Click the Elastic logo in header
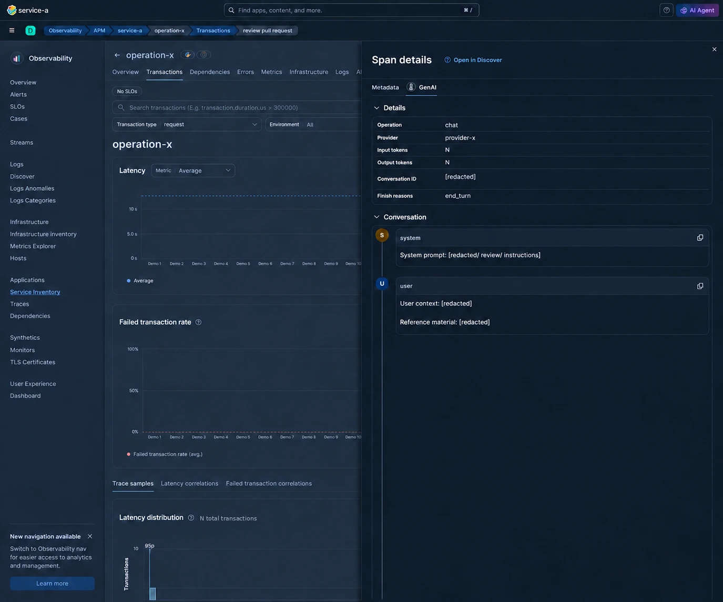This screenshot has height=602, width=723. click(x=12, y=10)
